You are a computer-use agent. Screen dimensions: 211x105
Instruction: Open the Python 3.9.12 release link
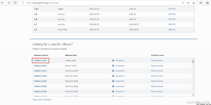point(41,76)
